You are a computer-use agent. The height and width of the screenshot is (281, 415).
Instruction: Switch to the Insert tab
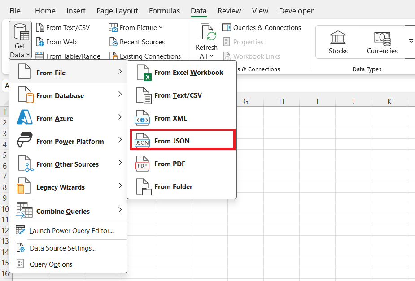click(76, 11)
